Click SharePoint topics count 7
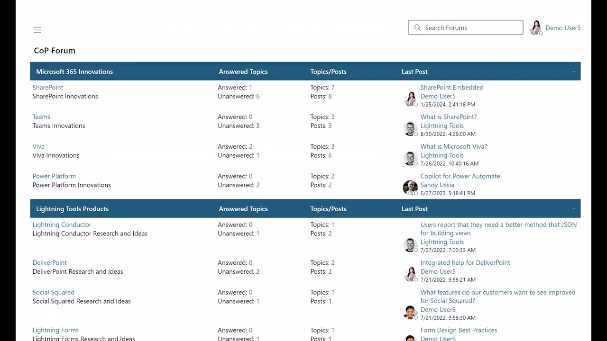The image size is (607, 341). pos(333,87)
